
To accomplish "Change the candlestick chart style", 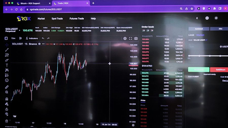I will pyautogui.click(x=21, y=38).
